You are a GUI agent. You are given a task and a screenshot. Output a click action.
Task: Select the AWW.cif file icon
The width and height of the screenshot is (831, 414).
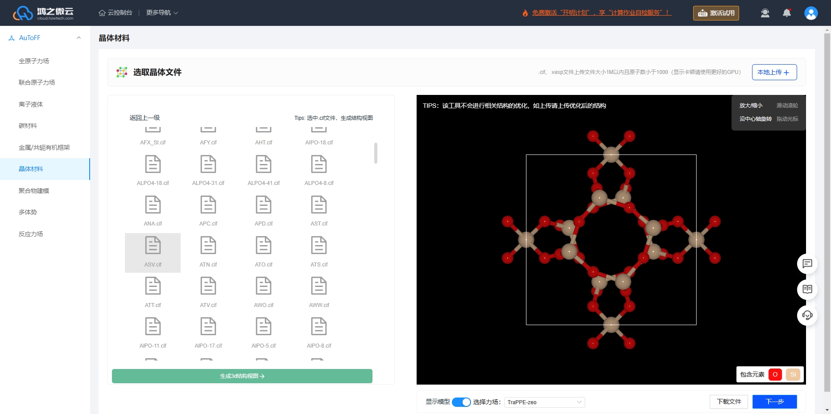[319, 286]
